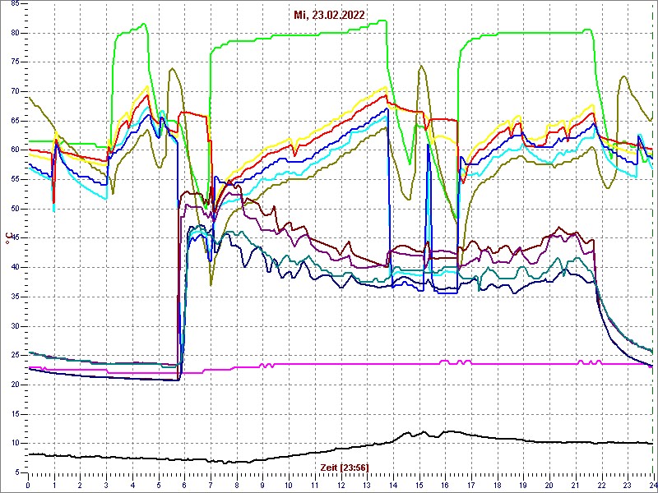Select the "70" label on the temperature axis
The height and width of the screenshot is (493, 658).
(x=15, y=92)
